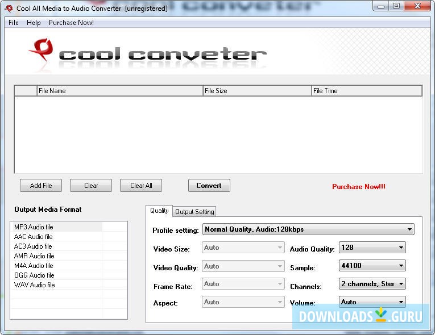Click the File Size column header
This screenshot has width=435, height=335.
click(x=257, y=91)
